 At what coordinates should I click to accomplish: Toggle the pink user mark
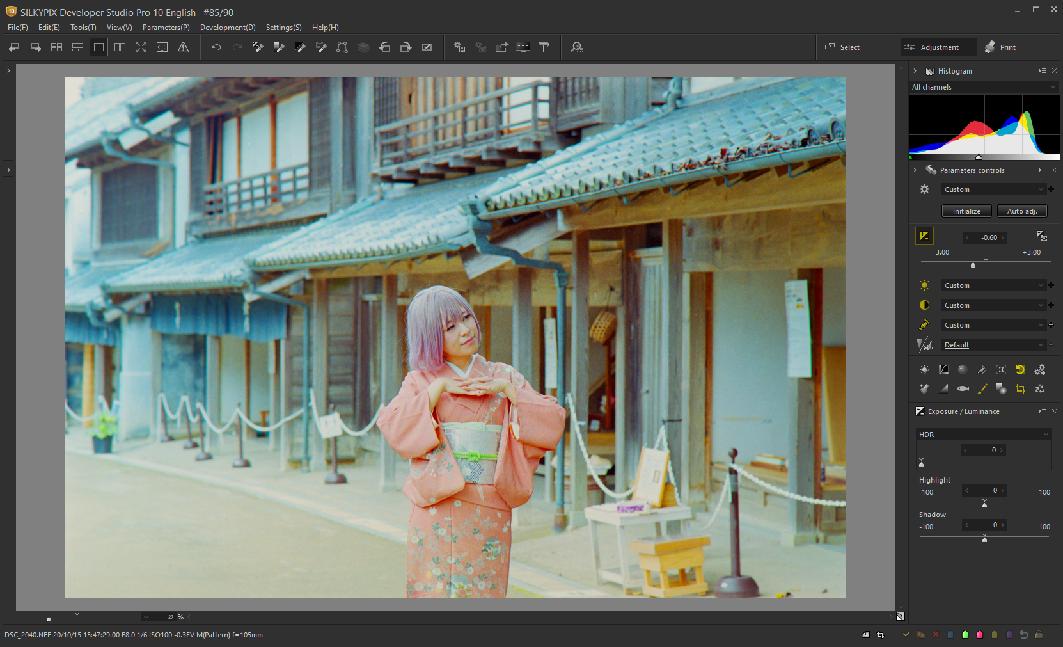click(980, 635)
